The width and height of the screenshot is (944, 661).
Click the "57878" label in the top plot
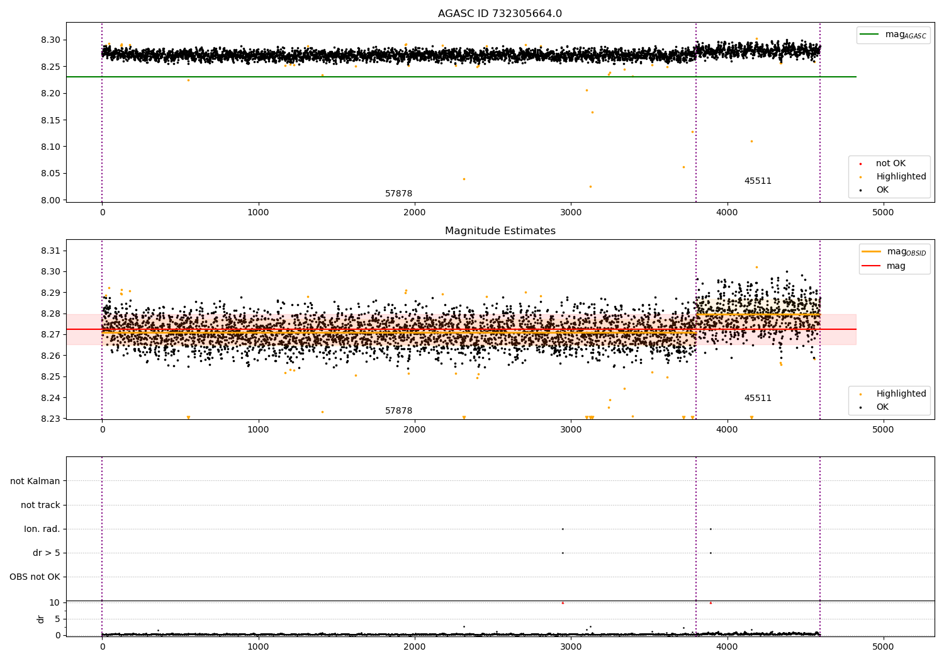tap(399, 194)
